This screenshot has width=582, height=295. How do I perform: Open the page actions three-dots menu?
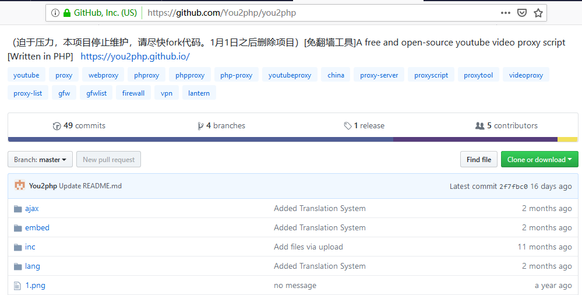[x=506, y=13]
